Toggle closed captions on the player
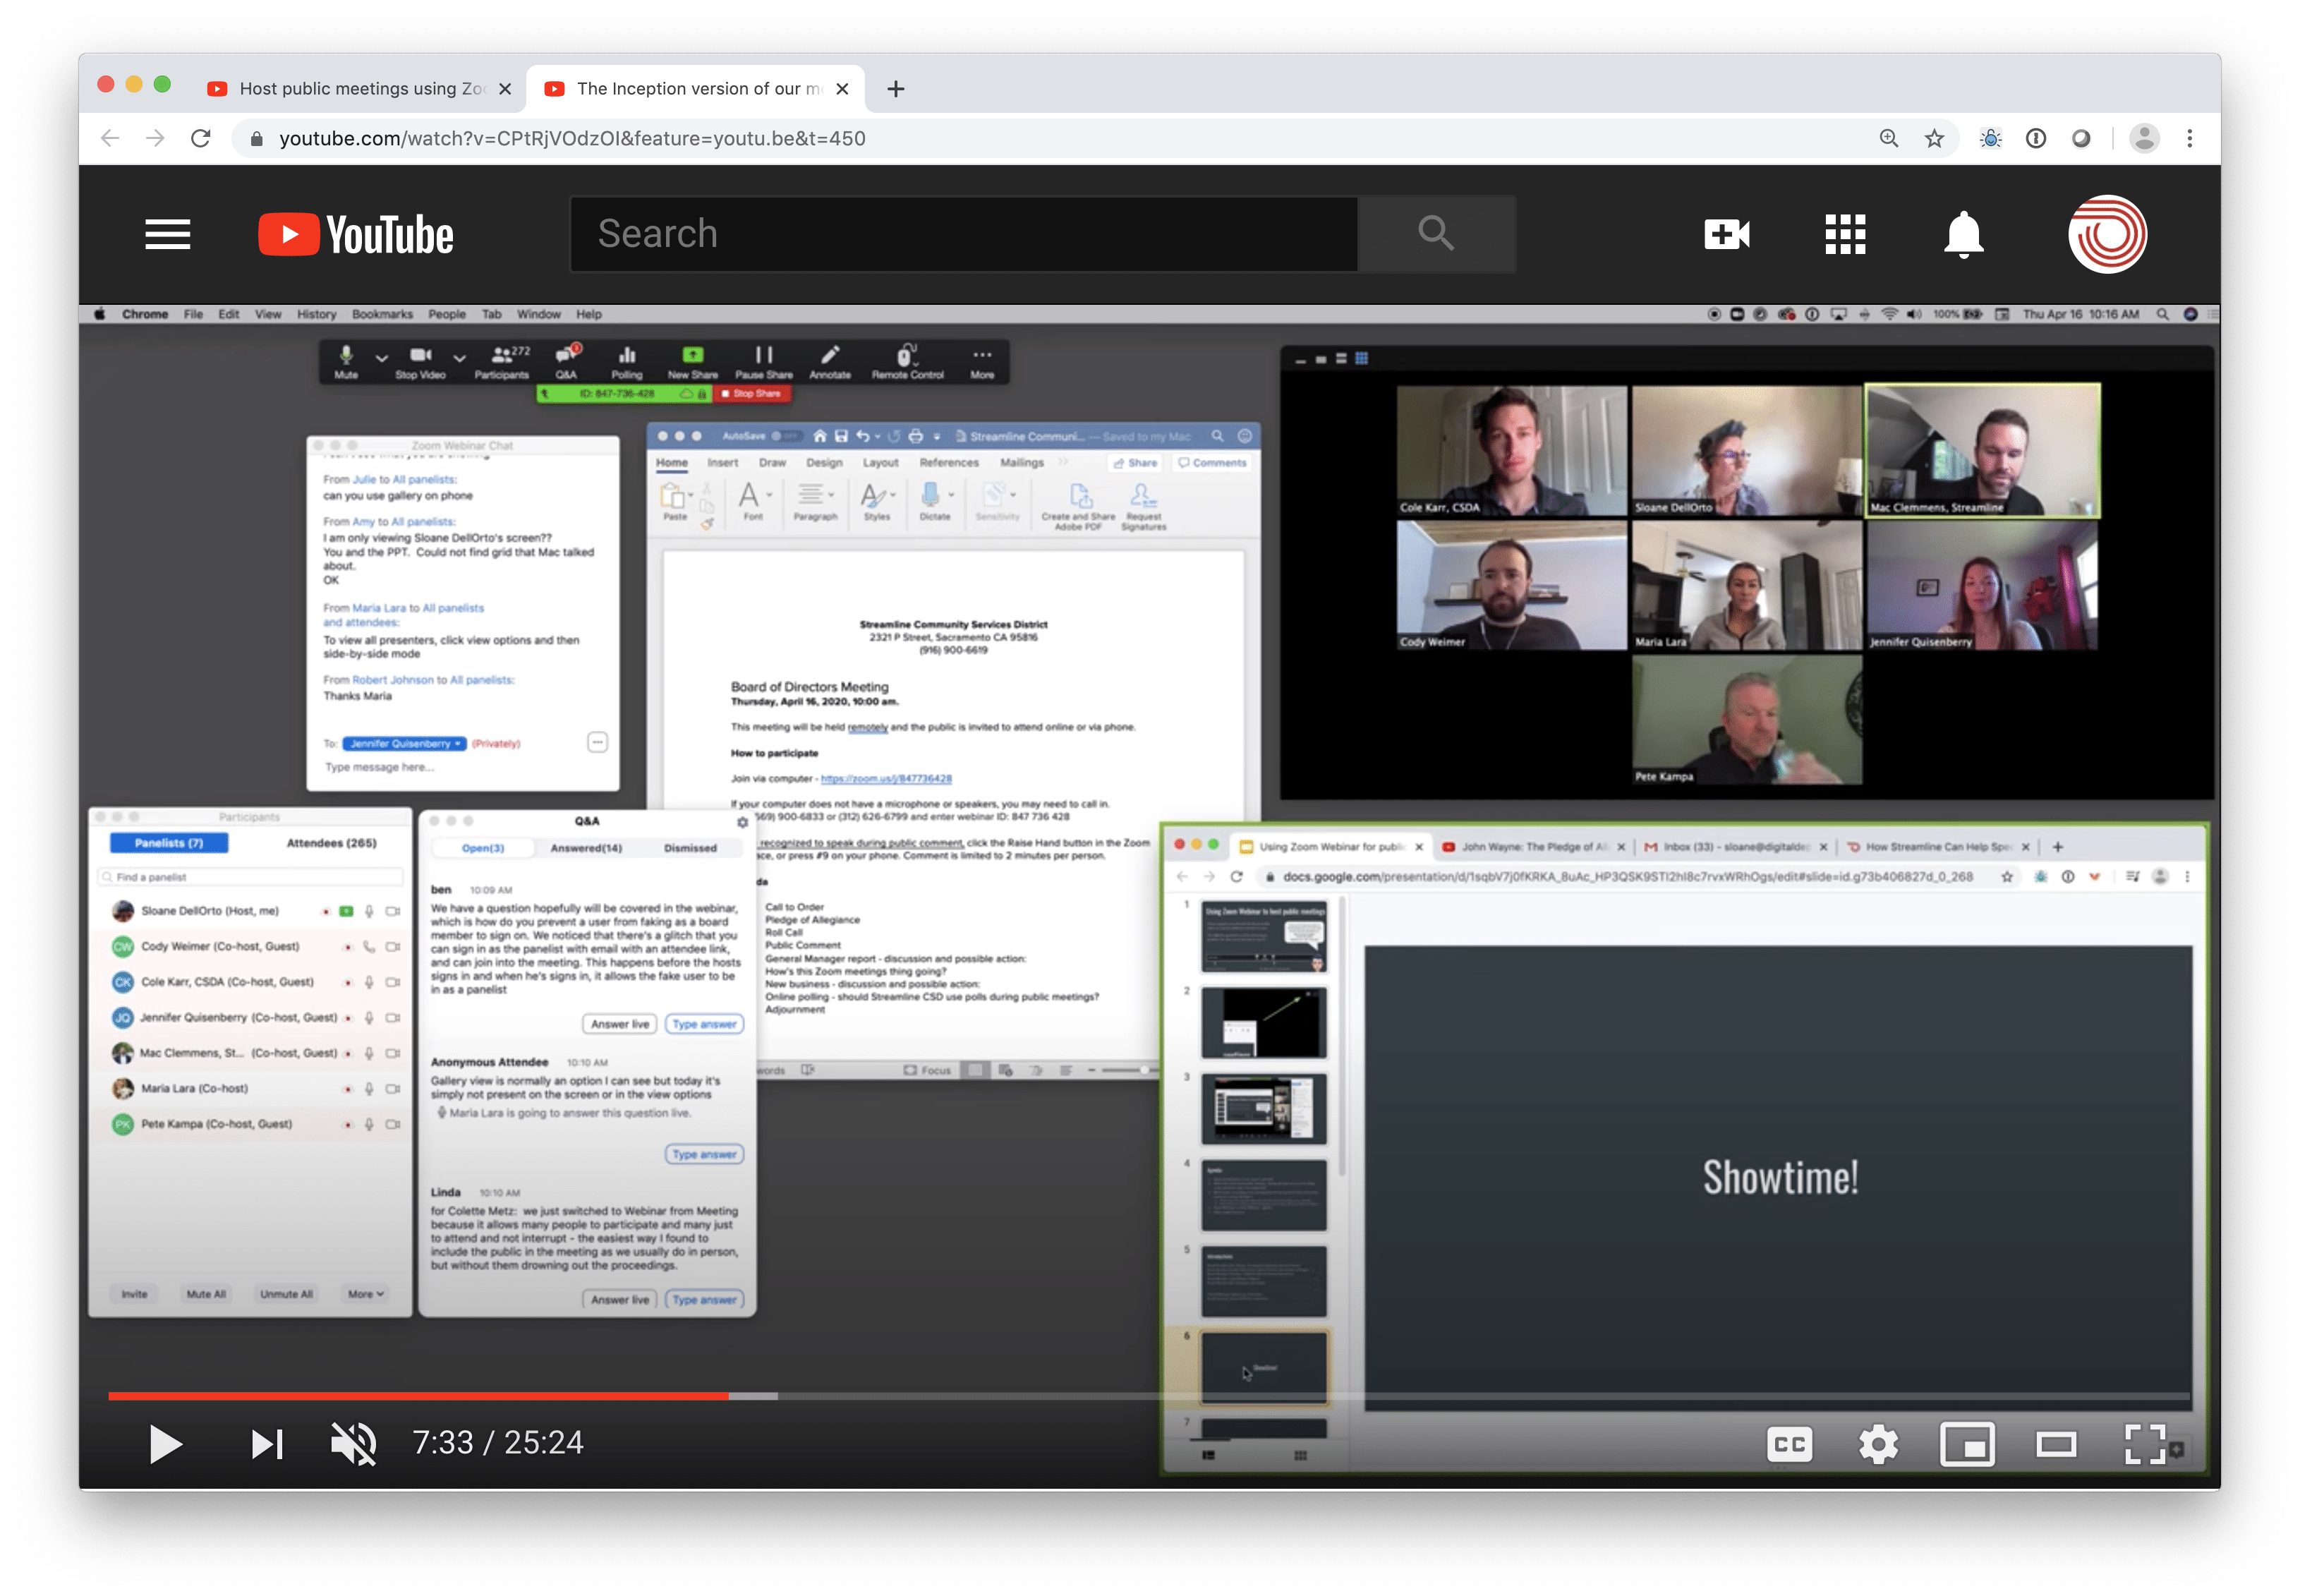 (x=1789, y=1444)
